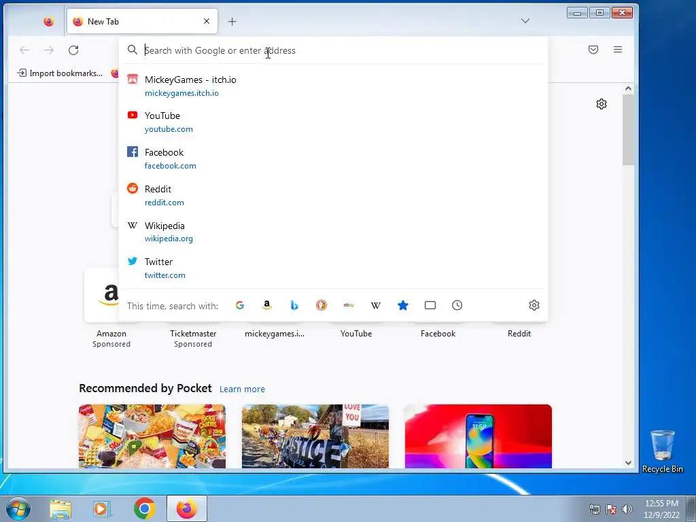Search this time with Amazon icon
The image size is (696, 522).
(x=266, y=305)
